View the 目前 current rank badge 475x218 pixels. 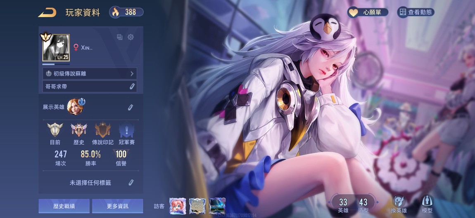click(x=55, y=131)
